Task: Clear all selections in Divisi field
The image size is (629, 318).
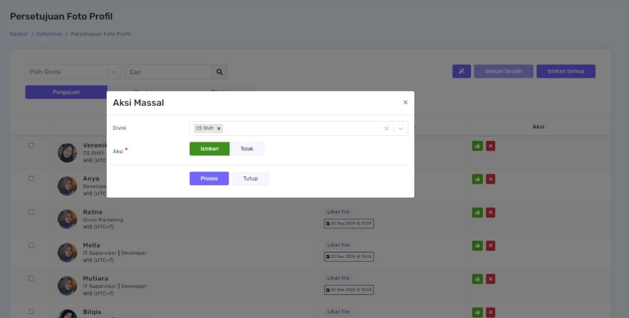Action: point(387,129)
